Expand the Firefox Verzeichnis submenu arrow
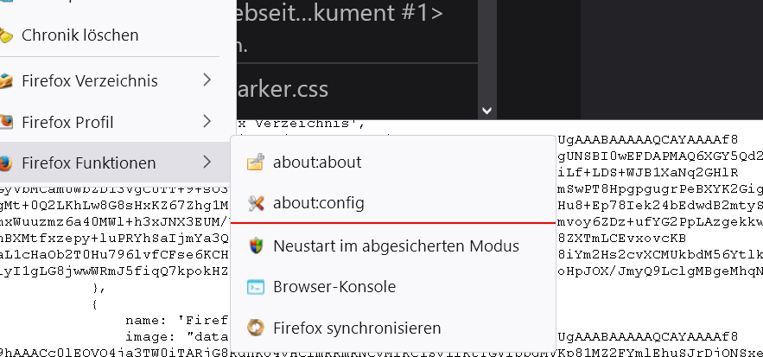 [x=207, y=80]
